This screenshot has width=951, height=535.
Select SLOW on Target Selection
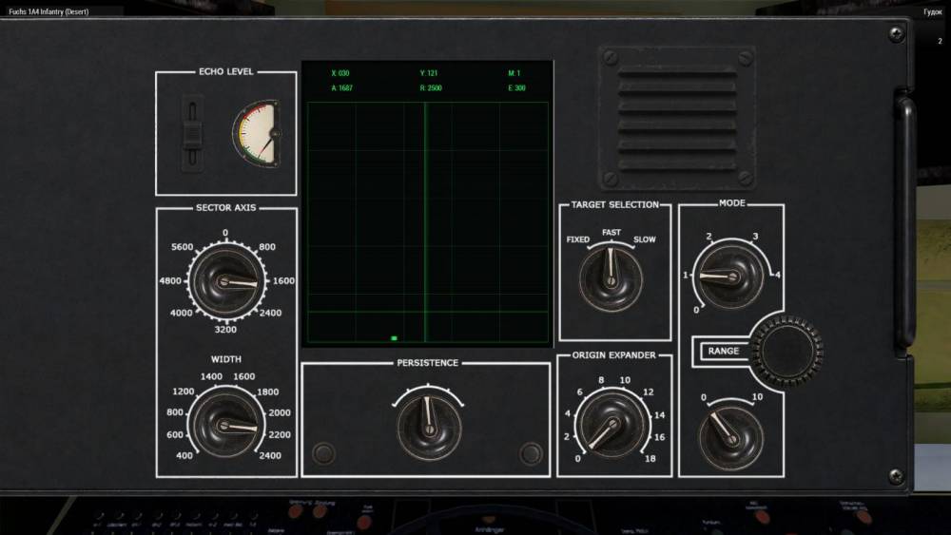click(x=644, y=239)
